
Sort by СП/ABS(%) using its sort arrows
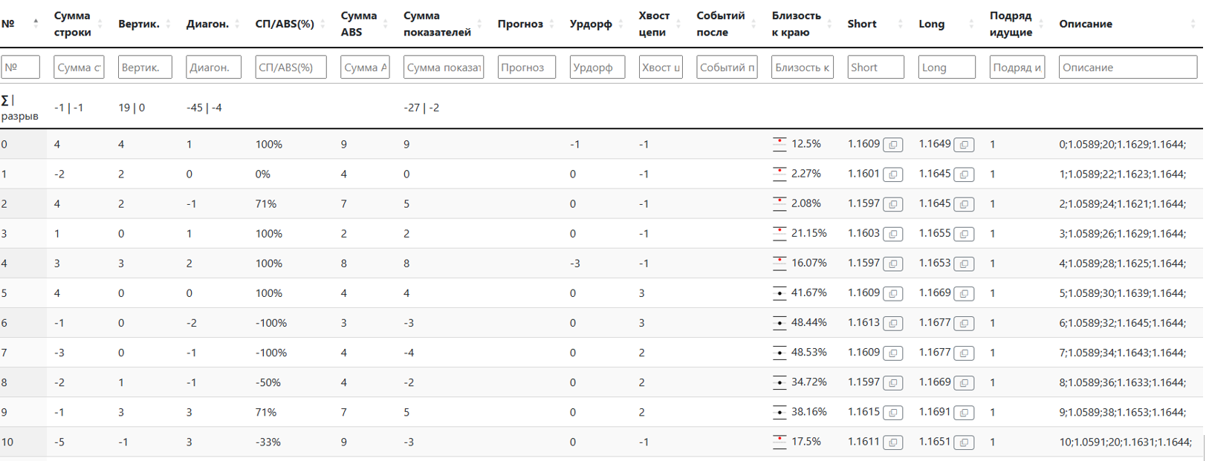click(x=322, y=24)
